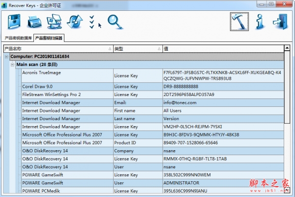Click the scrollbar up arrow
The width and height of the screenshot is (295, 197).
(x=287, y=49)
